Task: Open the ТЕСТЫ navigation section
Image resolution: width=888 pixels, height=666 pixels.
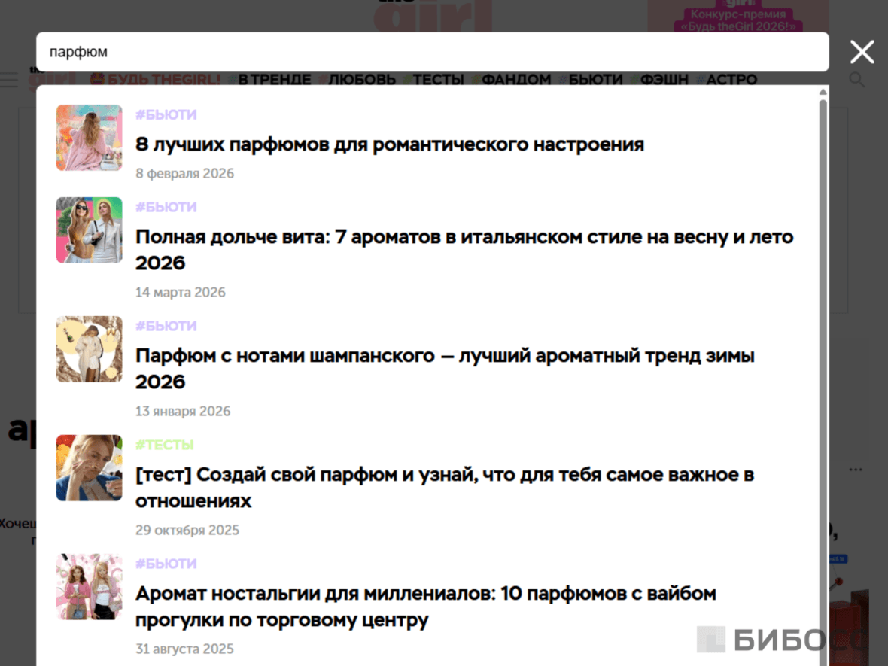Action: click(437, 79)
